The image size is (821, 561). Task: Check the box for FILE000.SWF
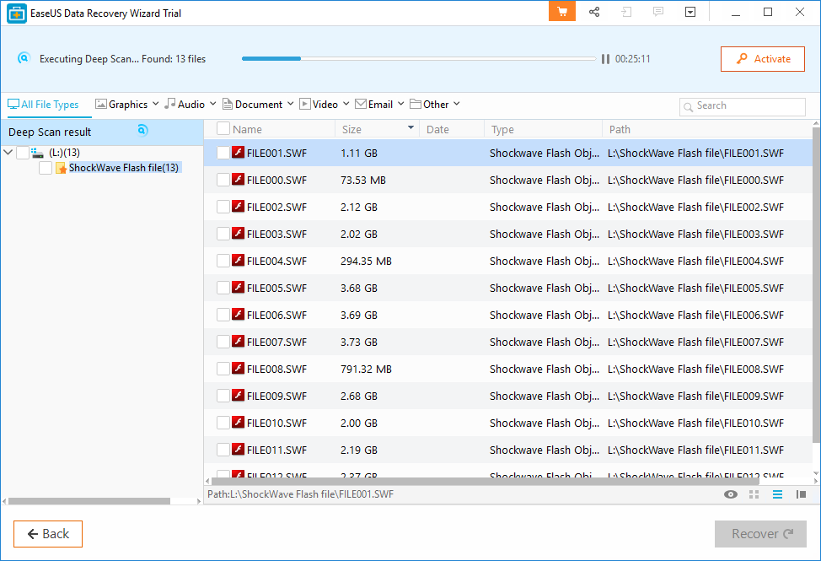coord(223,180)
